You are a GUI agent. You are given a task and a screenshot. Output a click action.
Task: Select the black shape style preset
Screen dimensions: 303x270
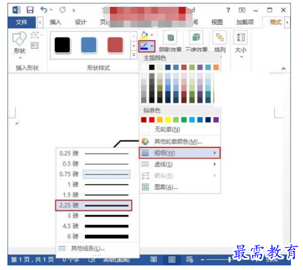[62, 45]
